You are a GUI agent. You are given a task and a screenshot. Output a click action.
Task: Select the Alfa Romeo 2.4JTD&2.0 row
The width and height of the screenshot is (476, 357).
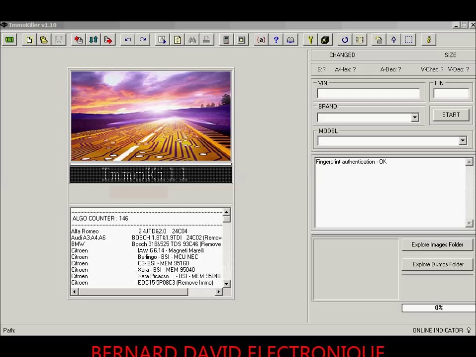pos(147,232)
